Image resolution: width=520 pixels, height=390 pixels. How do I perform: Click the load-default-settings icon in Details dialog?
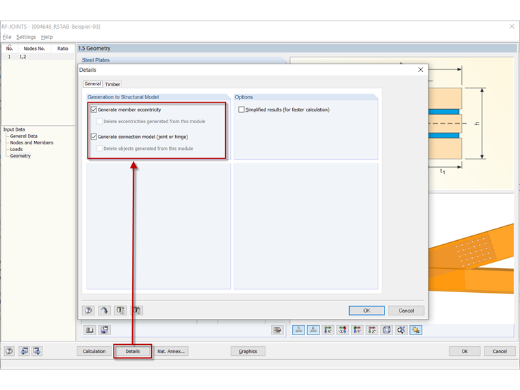pyautogui.click(x=120, y=311)
